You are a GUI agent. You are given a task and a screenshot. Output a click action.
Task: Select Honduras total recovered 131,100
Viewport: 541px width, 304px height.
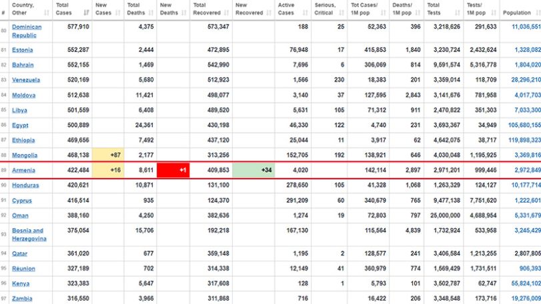[218, 185]
